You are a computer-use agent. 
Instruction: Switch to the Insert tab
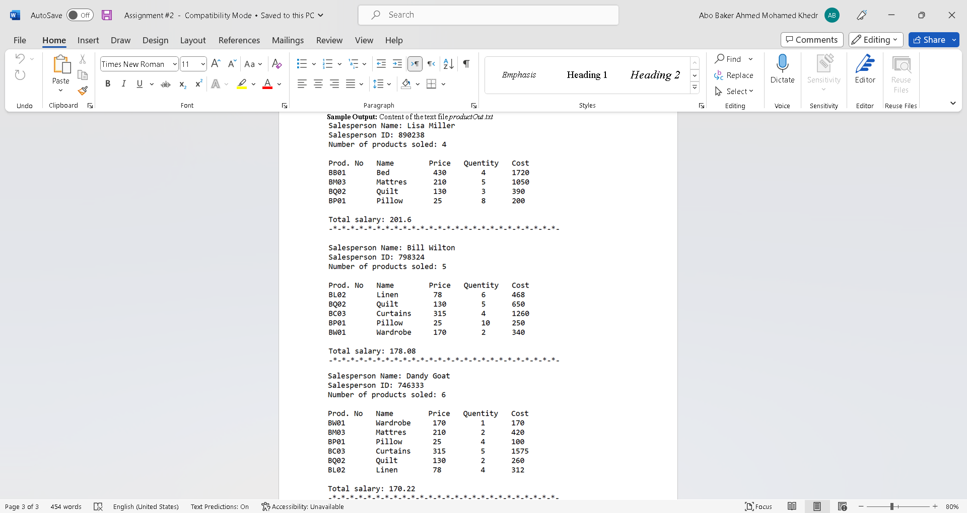(x=88, y=40)
